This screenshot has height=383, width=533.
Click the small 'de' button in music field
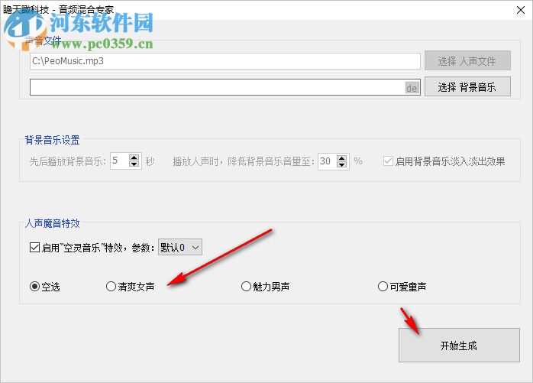[412, 88]
